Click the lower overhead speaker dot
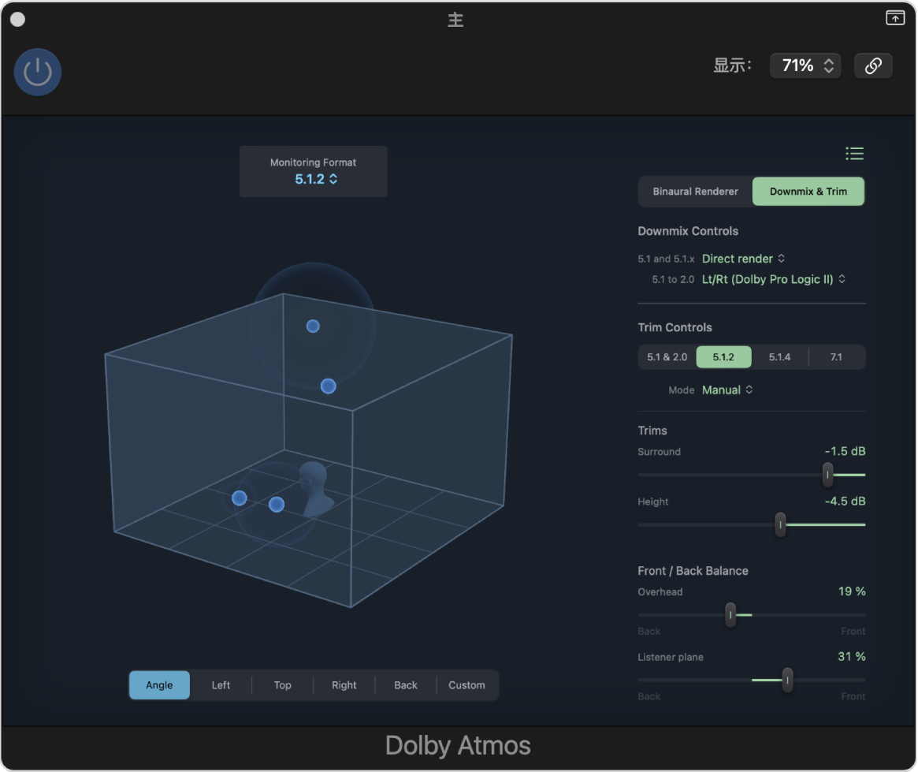 coord(329,386)
